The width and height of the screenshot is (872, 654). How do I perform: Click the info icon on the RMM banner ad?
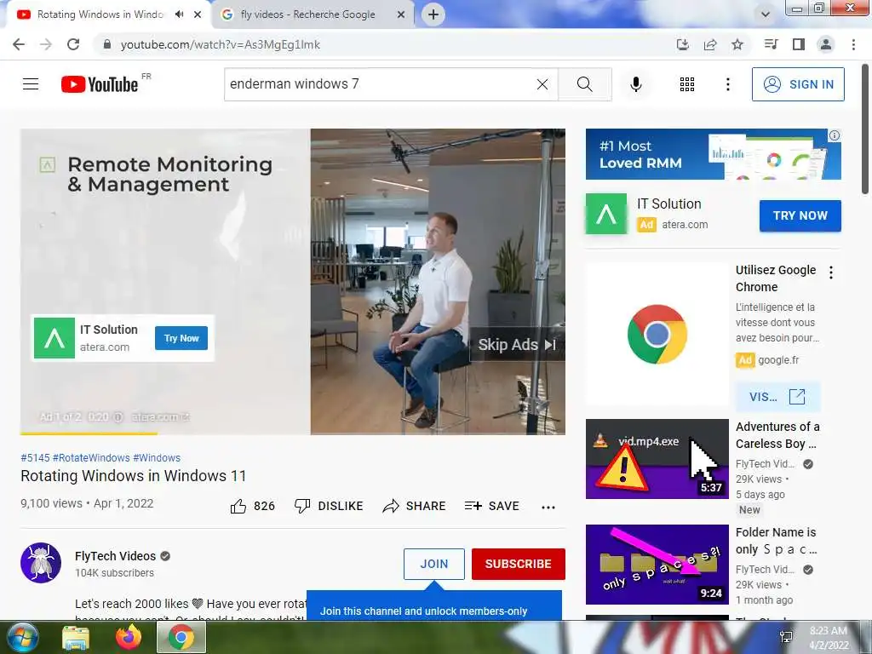[x=835, y=135]
